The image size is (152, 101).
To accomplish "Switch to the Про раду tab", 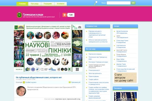I will [35, 4].
